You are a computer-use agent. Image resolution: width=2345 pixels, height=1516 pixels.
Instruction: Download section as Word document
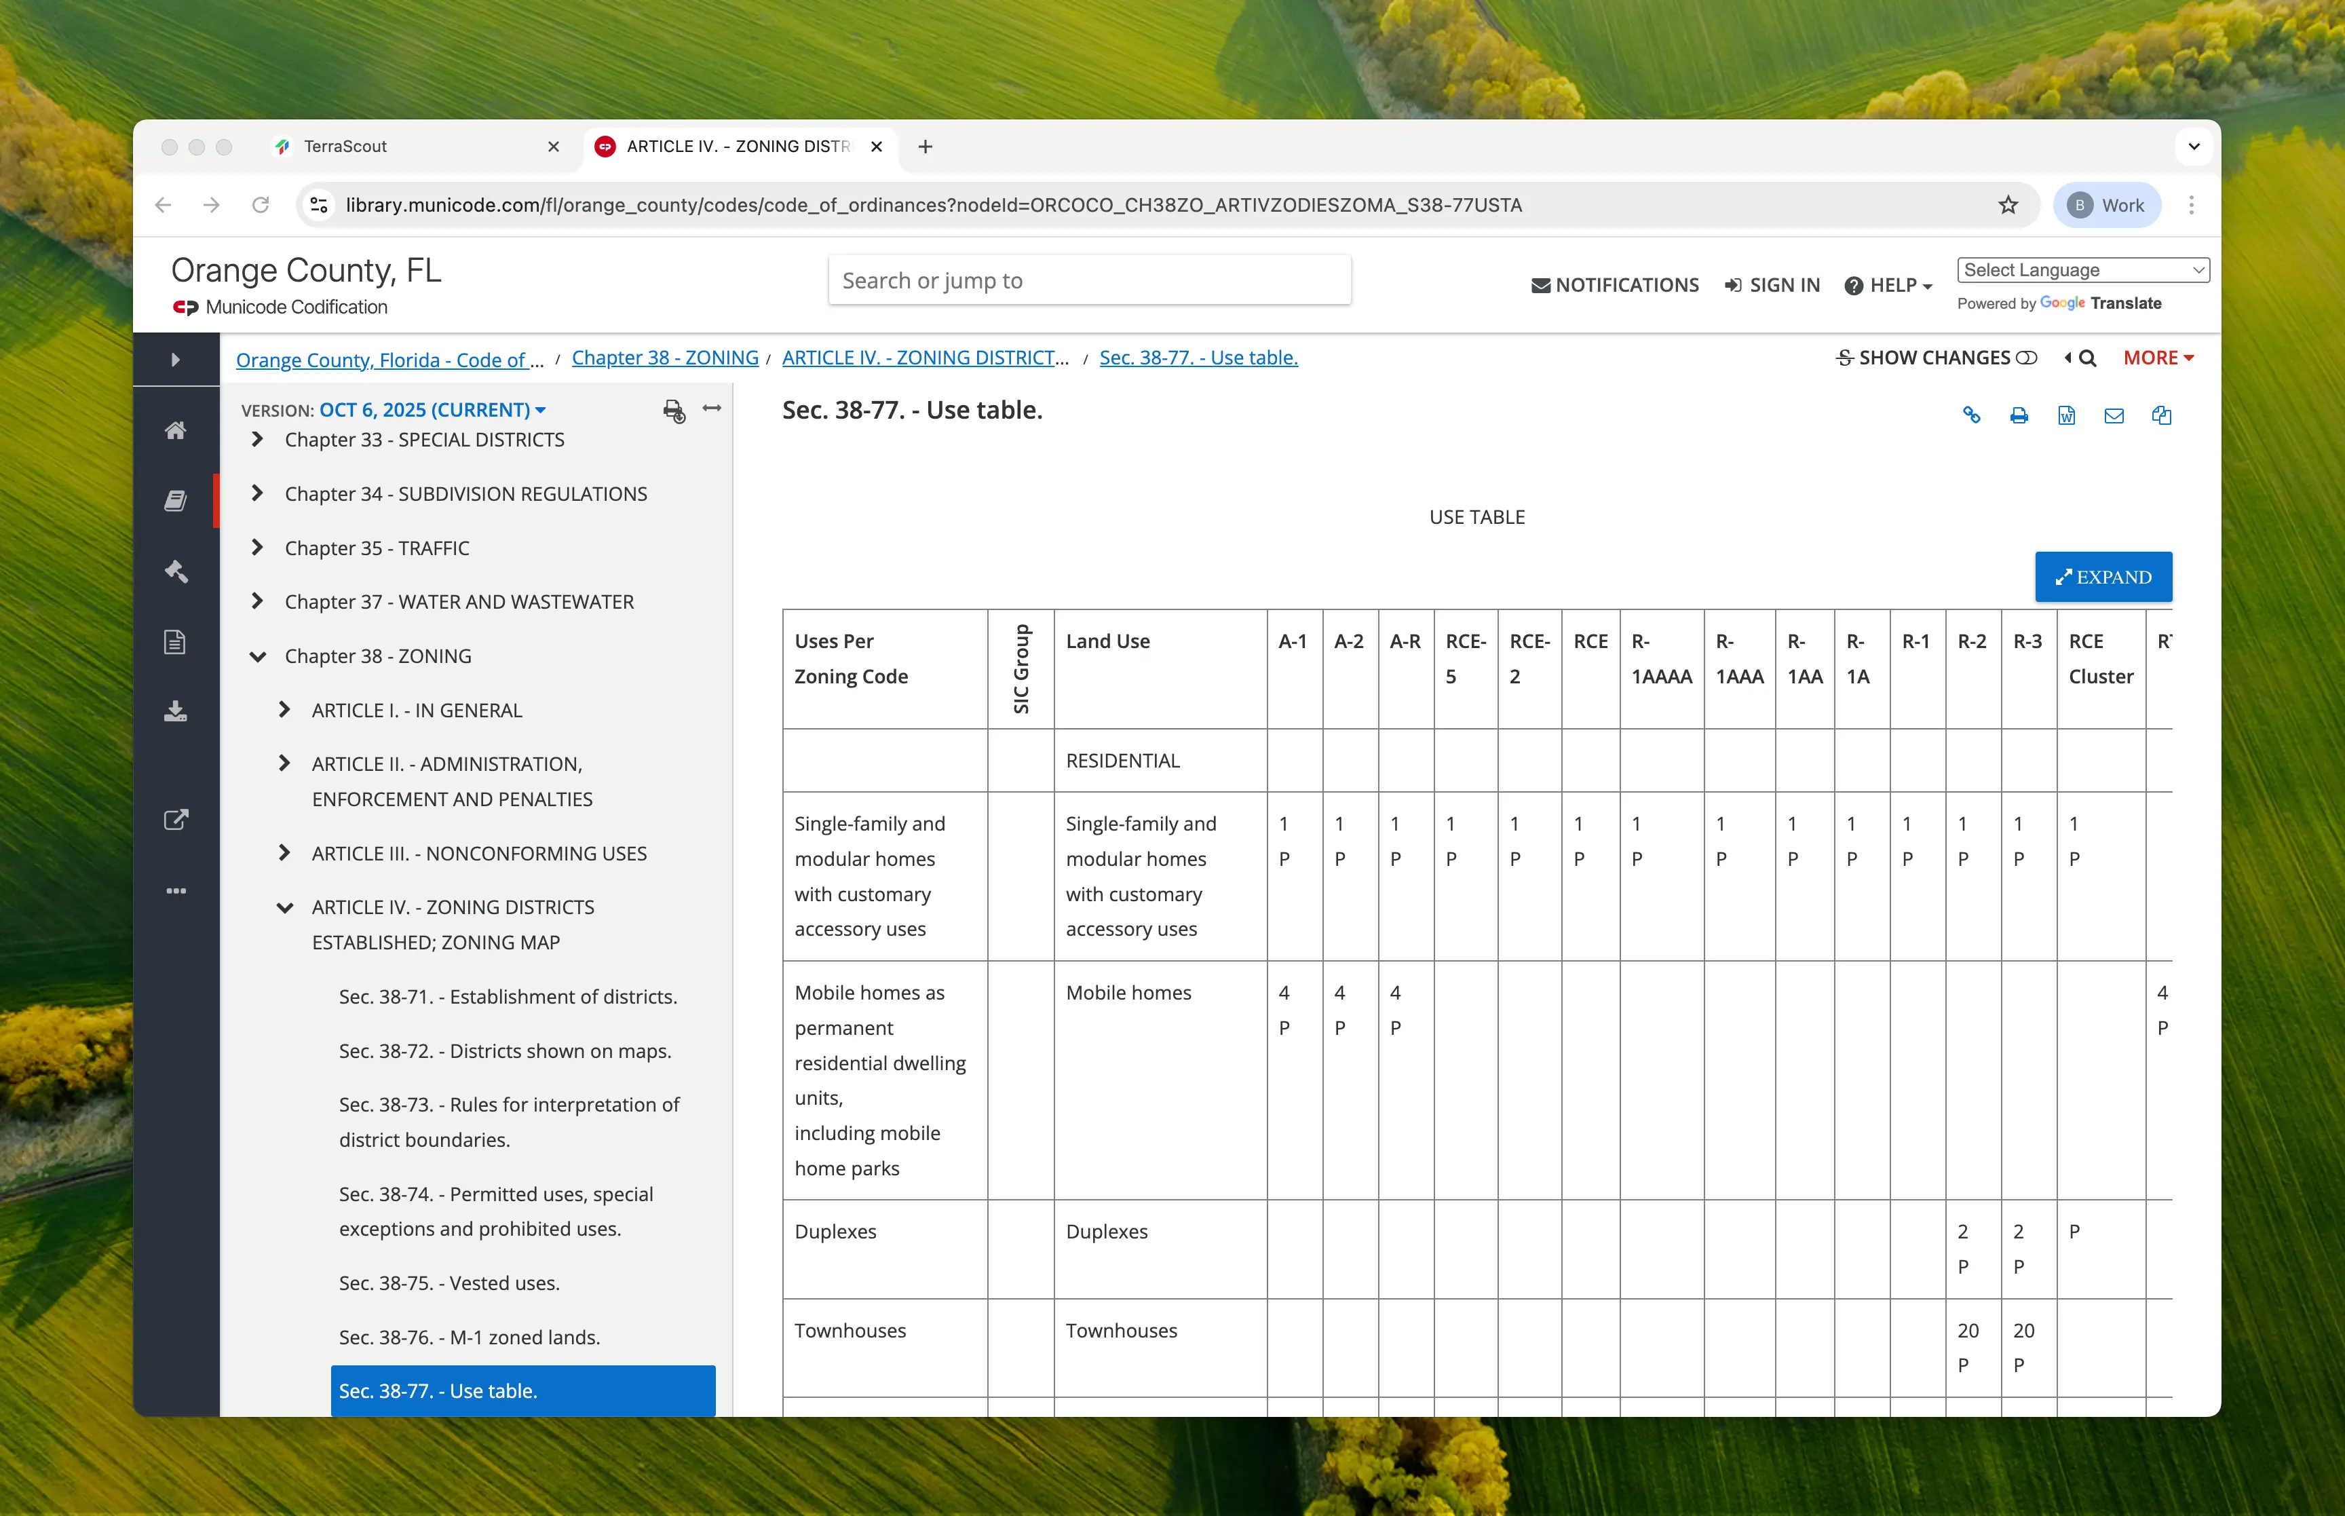point(2067,415)
